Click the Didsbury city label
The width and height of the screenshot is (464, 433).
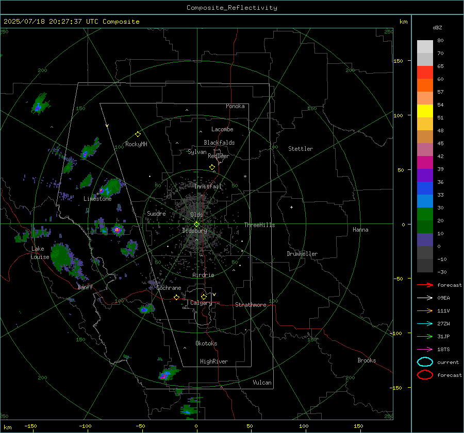click(x=194, y=231)
